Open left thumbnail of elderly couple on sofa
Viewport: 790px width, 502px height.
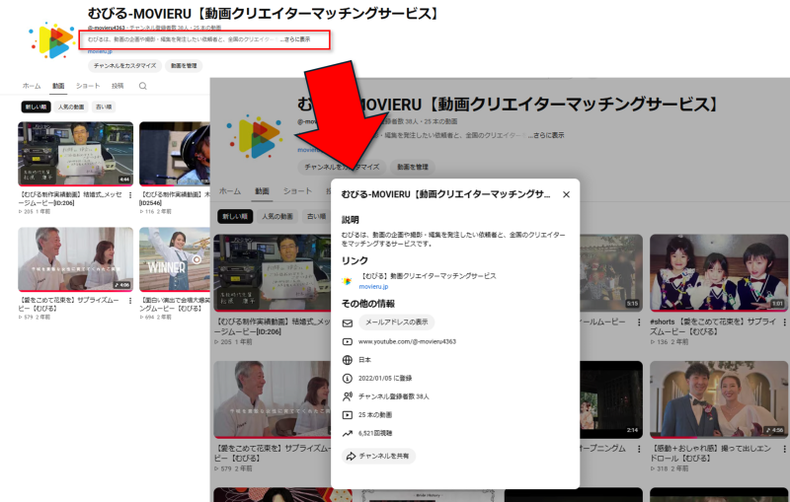76,259
